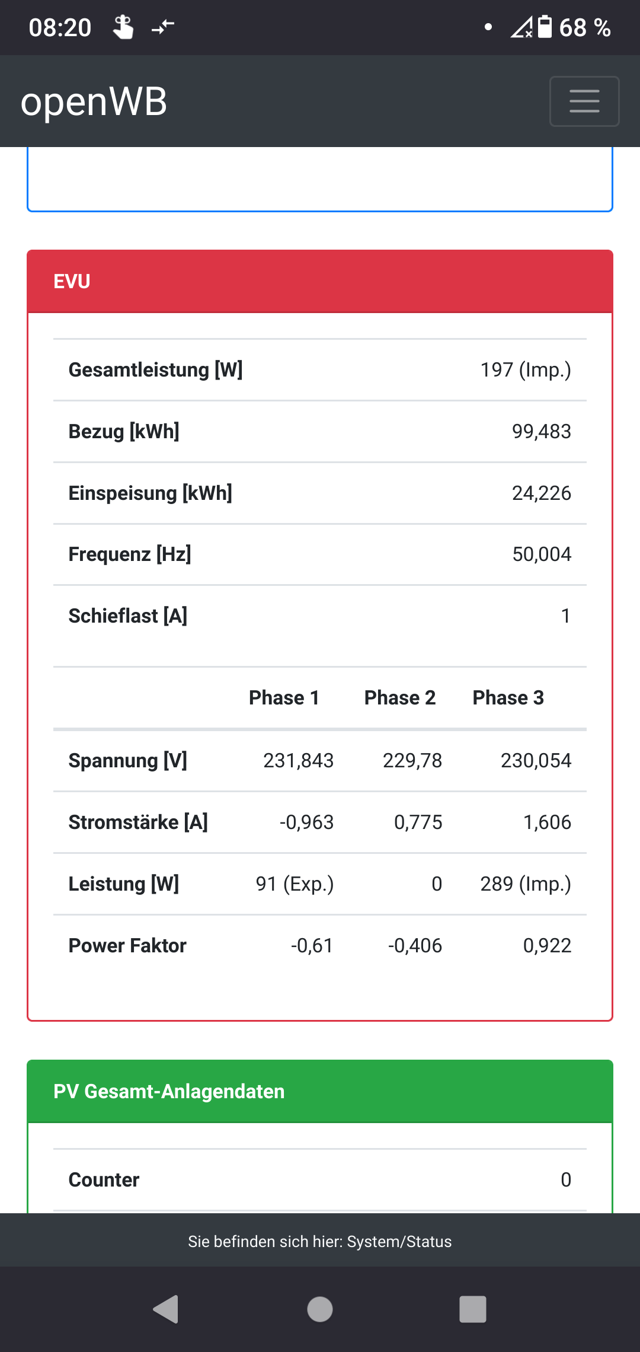This screenshot has width=640, height=1352.
Task: Collapse the red EVU card header
Action: point(320,281)
